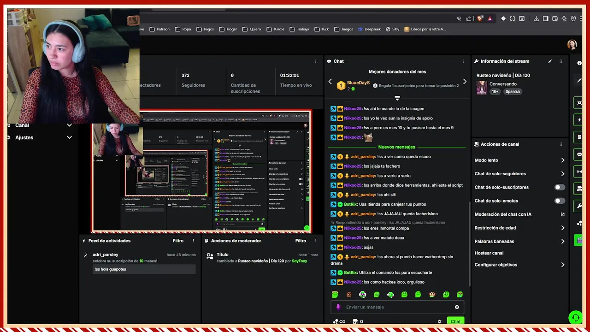
Task: Toggle Chat de solo-emotes switch
Action: [x=560, y=201]
